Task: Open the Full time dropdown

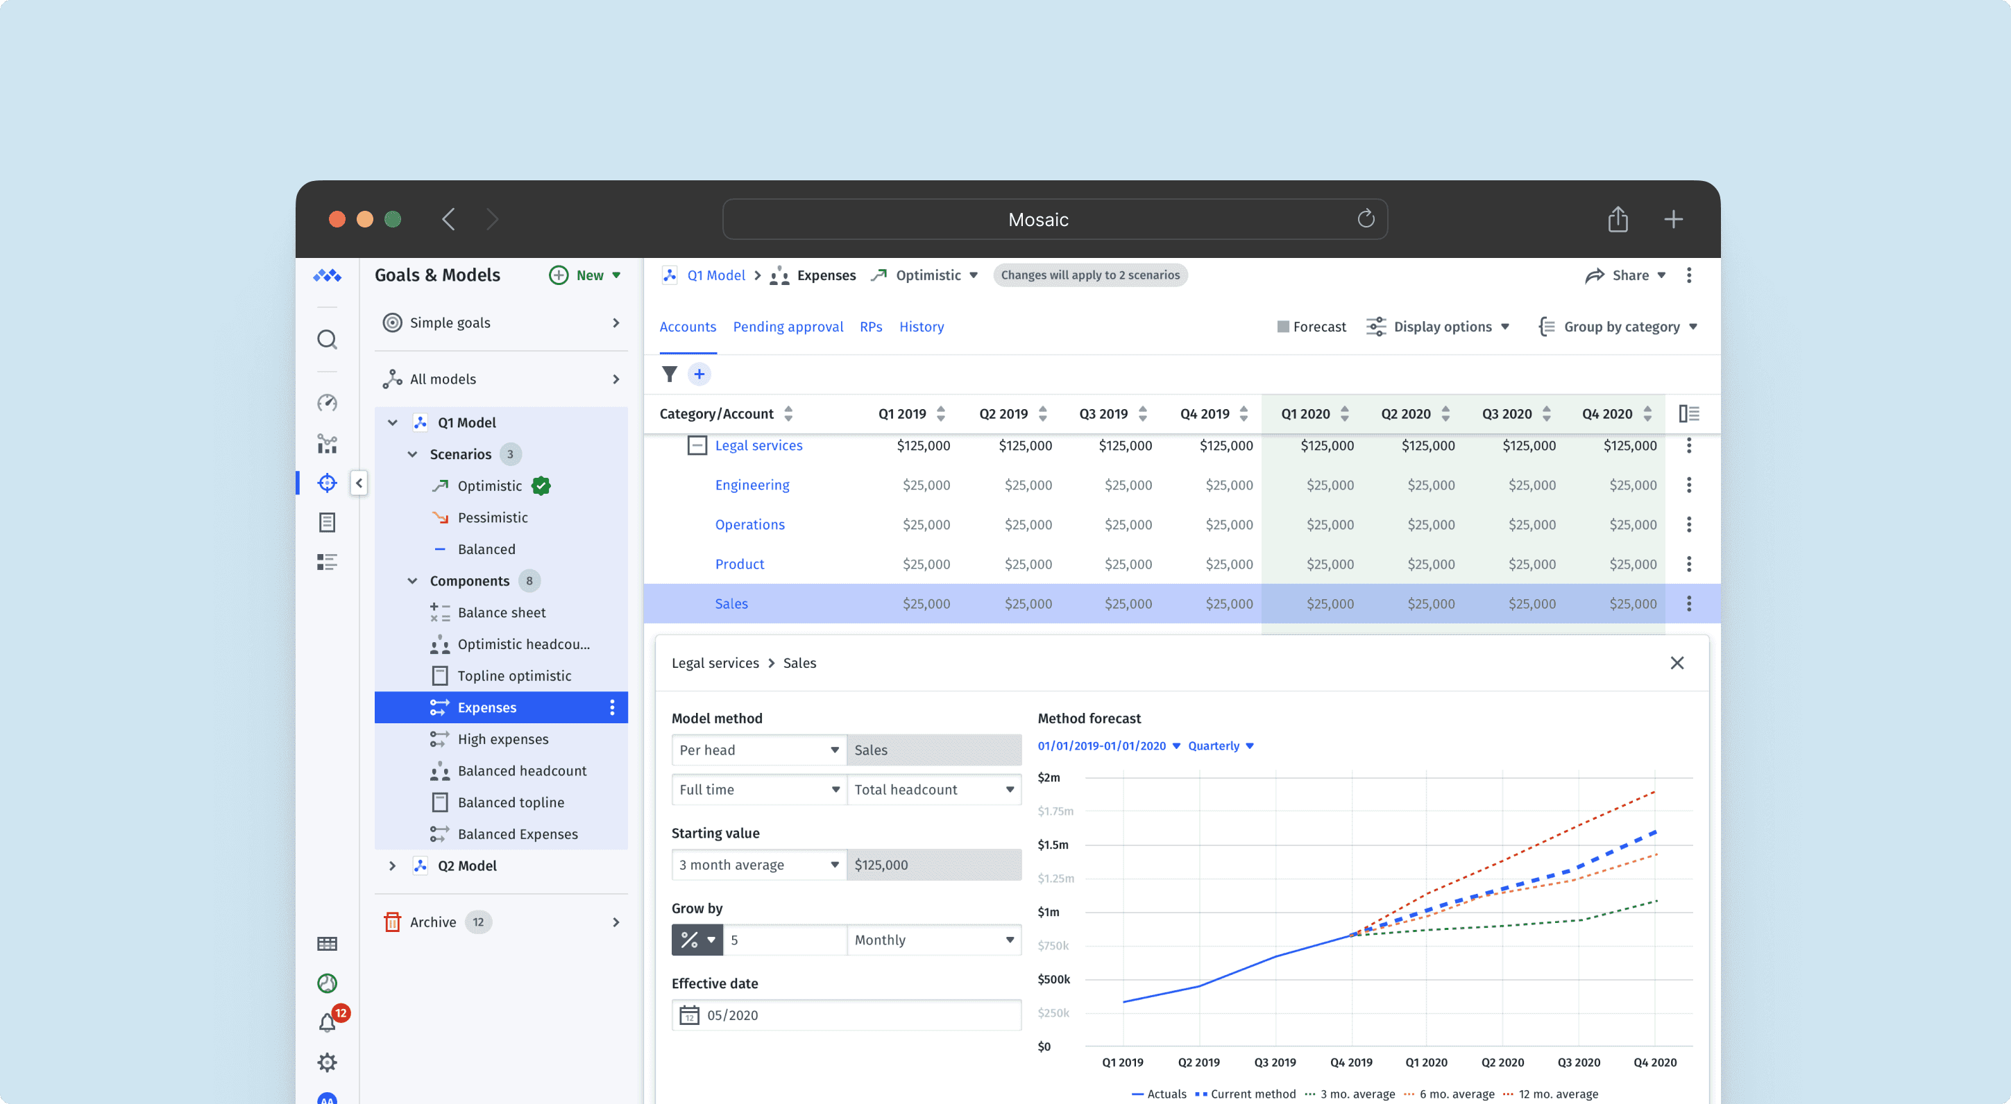Action: (x=759, y=790)
